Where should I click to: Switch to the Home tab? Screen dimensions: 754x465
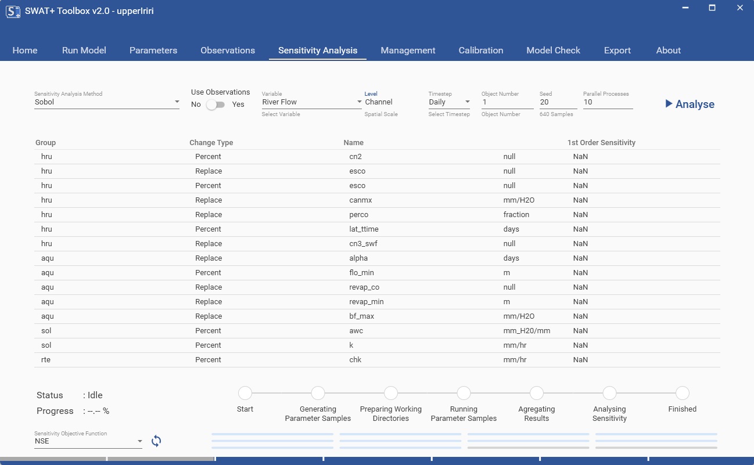pyautogui.click(x=25, y=51)
